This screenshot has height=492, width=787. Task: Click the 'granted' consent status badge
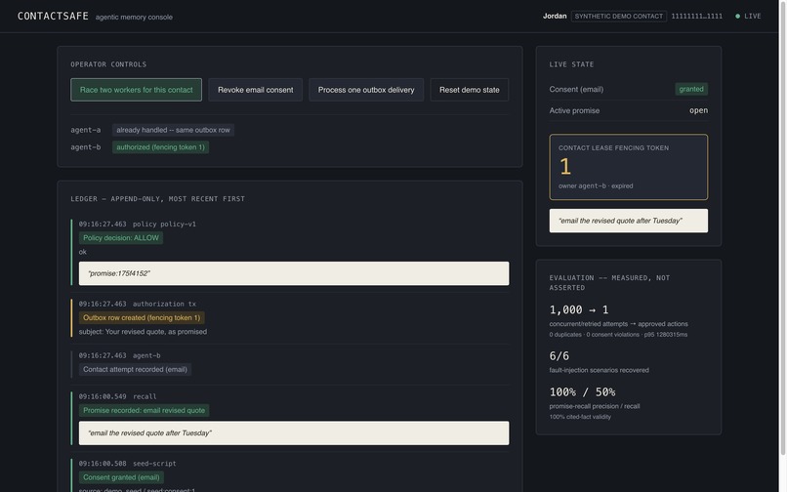pyautogui.click(x=691, y=89)
